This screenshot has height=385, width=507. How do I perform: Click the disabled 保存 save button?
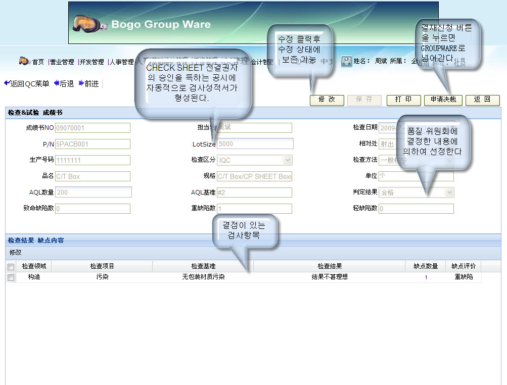pyautogui.click(x=364, y=100)
